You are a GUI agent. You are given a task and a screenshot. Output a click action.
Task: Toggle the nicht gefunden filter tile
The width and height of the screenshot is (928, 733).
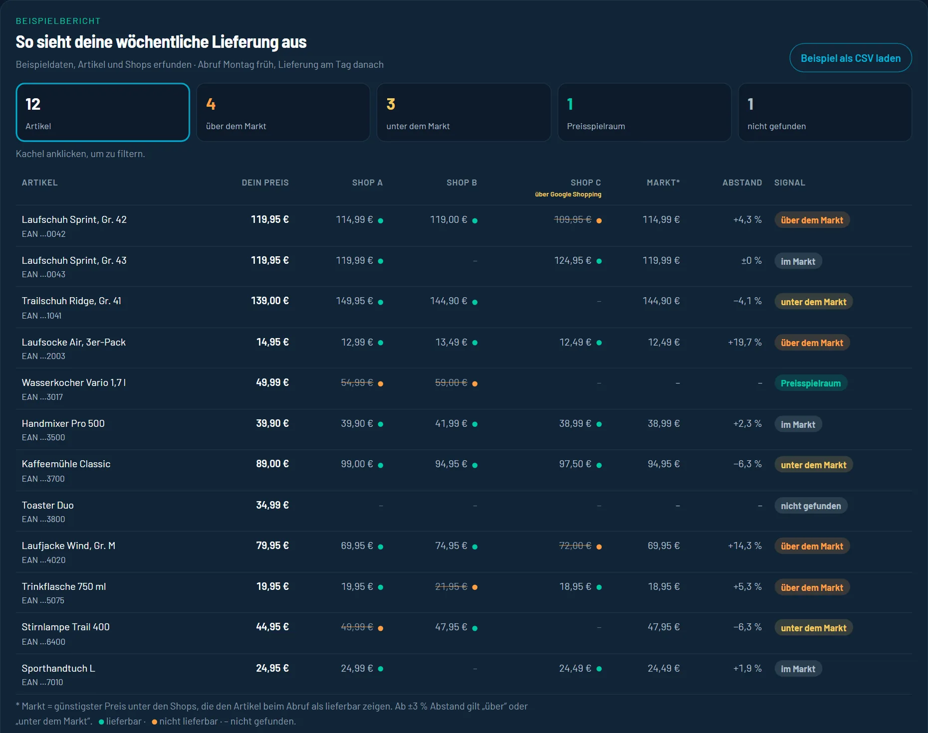[x=825, y=112]
